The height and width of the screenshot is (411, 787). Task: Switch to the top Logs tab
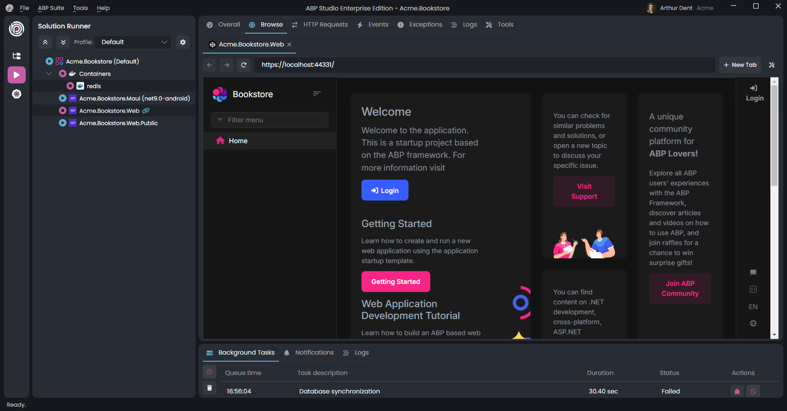(x=464, y=25)
